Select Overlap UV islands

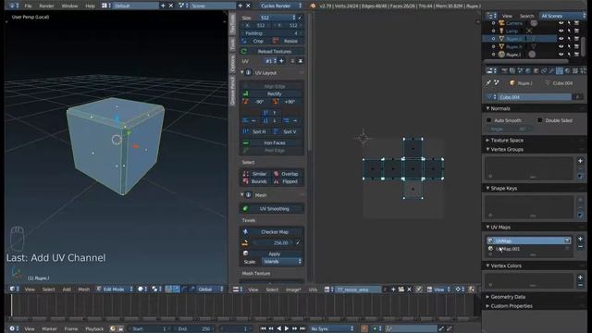(x=287, y=174)
